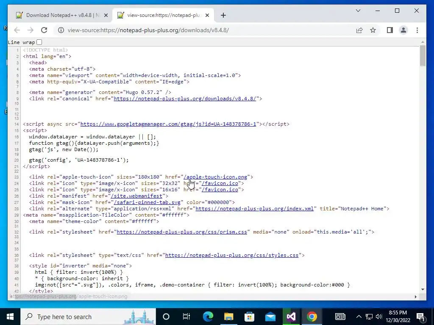Screen dimensions: 434x325
Task: Click vertical scrollbar down arrow
Action: [x=423, y=289]
